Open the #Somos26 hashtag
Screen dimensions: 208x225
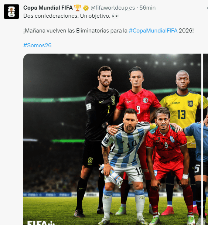point(37,45)
